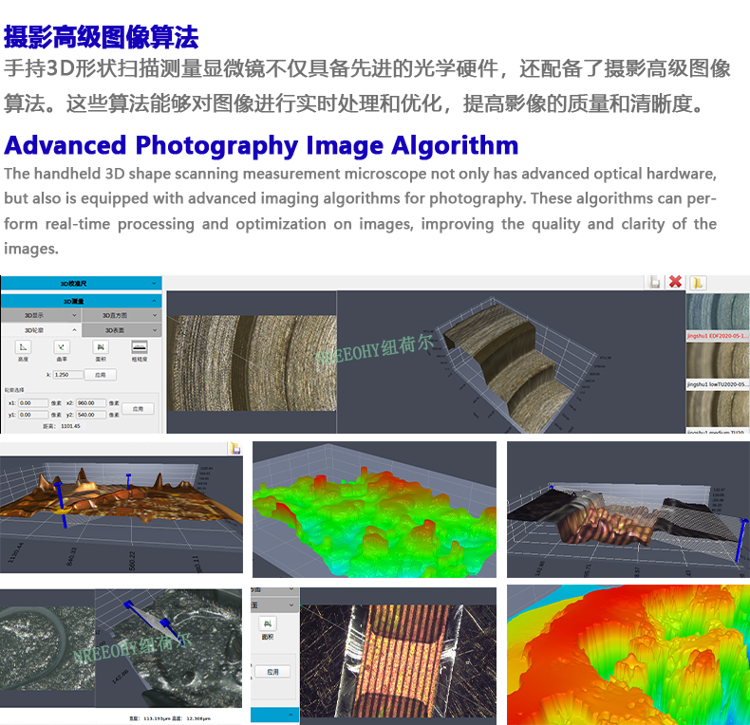
Task: Select the 粗糙度 roughness tool
Action: [140, 347]
